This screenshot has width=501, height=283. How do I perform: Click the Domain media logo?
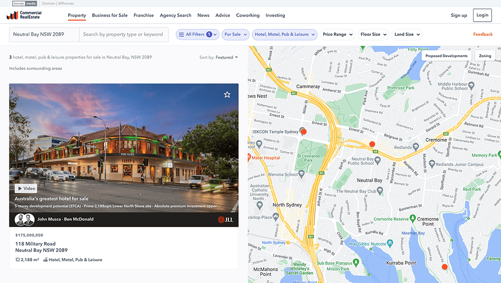click(25, 3)
